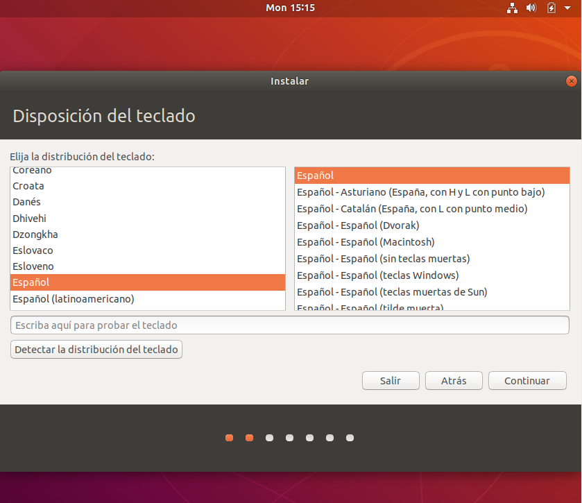Proceed with the Continuar button
Viewport: 582px width, 503px height.
[x=527, y=380]
